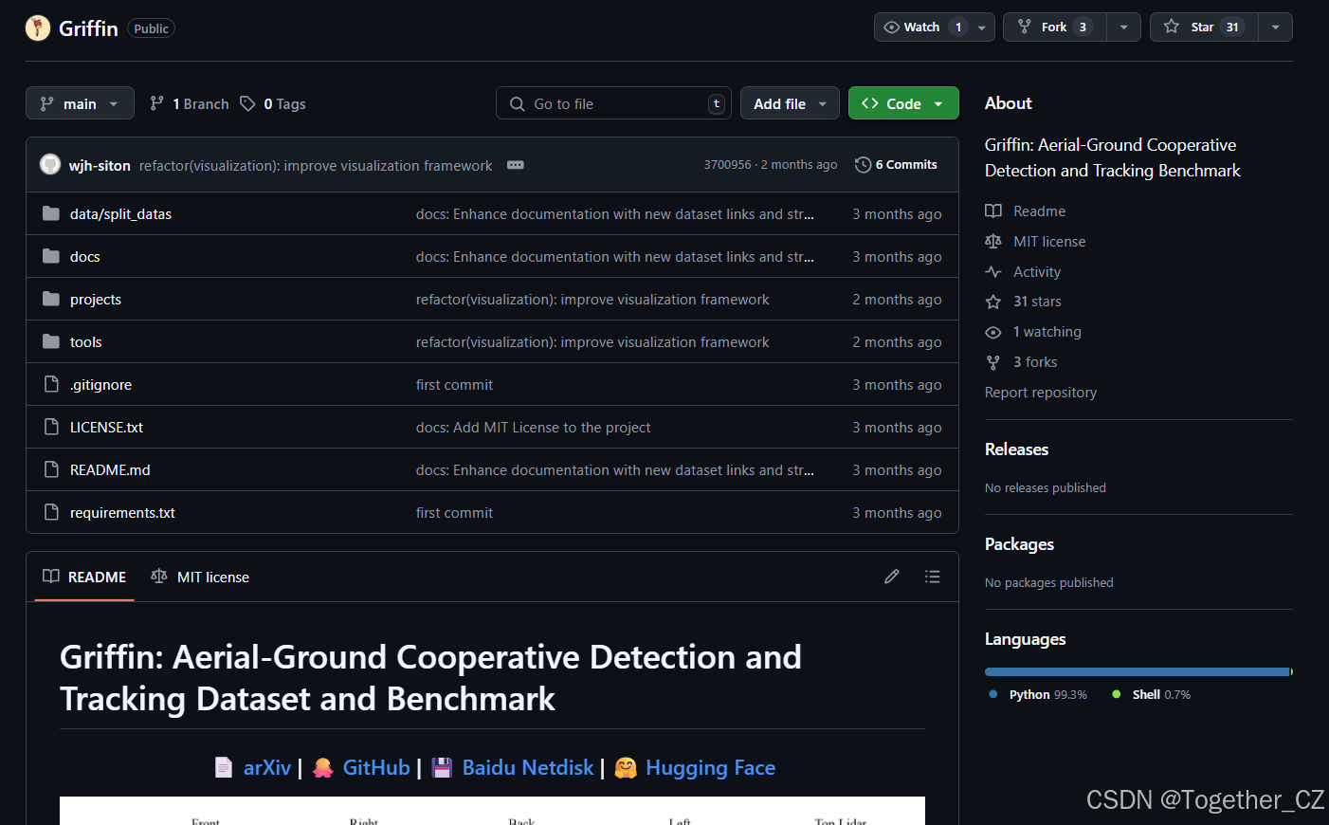Screen dimensions: 1329x825
Task: Click the pencil icon to edit the README
Action: [891, 576]
